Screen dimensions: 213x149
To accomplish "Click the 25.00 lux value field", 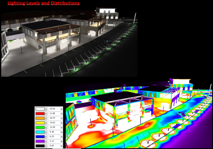I will pyautogui.click(x=55, y=109).
